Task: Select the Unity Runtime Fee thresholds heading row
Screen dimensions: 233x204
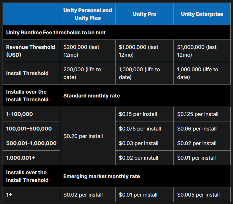Action: pyautogui.click(x=116, y=32)
